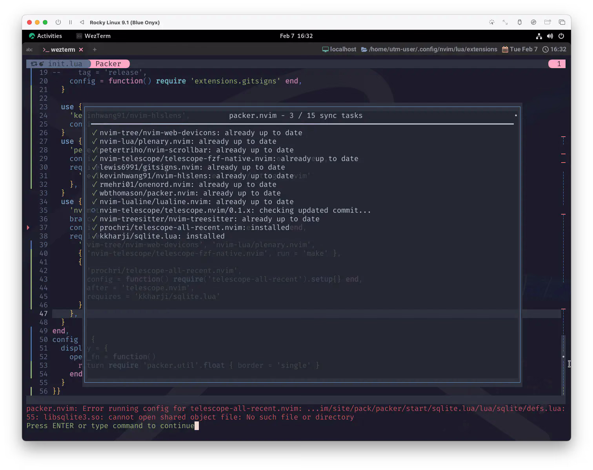Screen dimensions: 593x470
Task: Open a new WezTerm tab with plus
Action: coord(95,50)
